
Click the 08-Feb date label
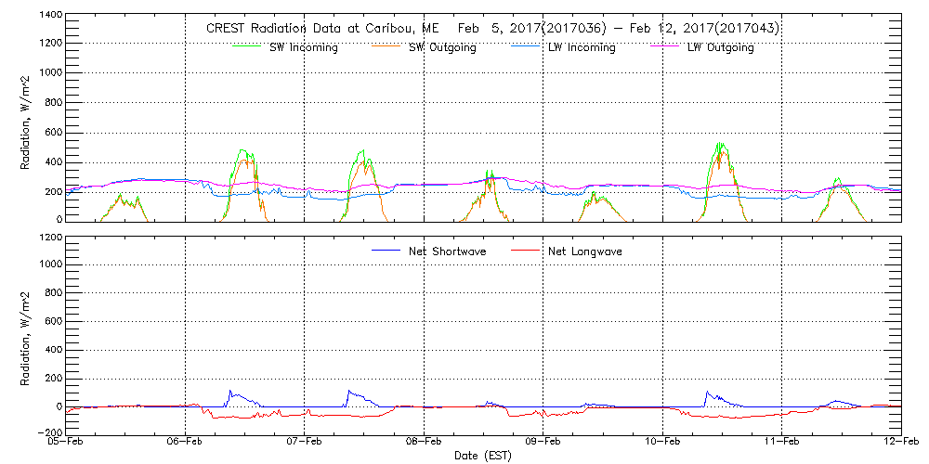[x=425, y=444]
